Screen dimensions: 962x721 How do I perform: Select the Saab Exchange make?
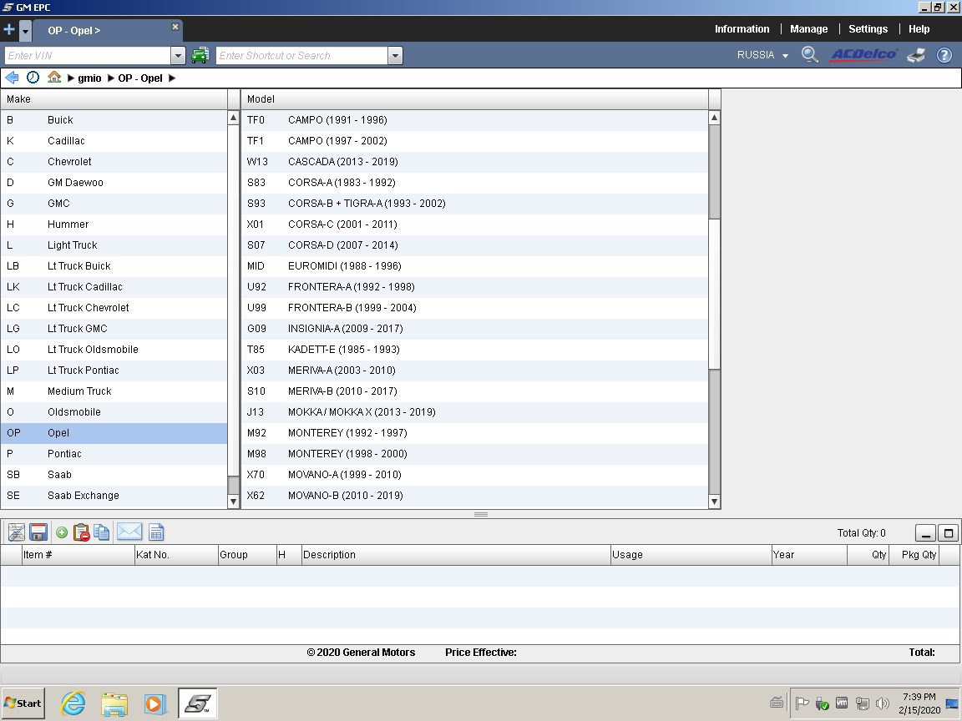(114, 496)
